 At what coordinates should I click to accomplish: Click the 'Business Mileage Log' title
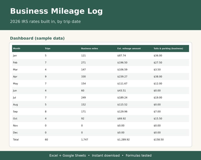(56, 11)
